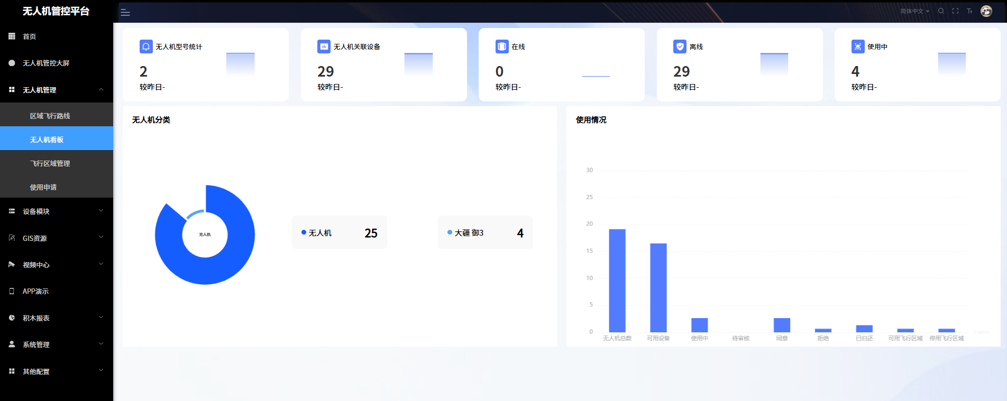The image size is (1007, 401).
Task: Click the 无人机总数 bar in chart
Action: click(x=617, y=280)
